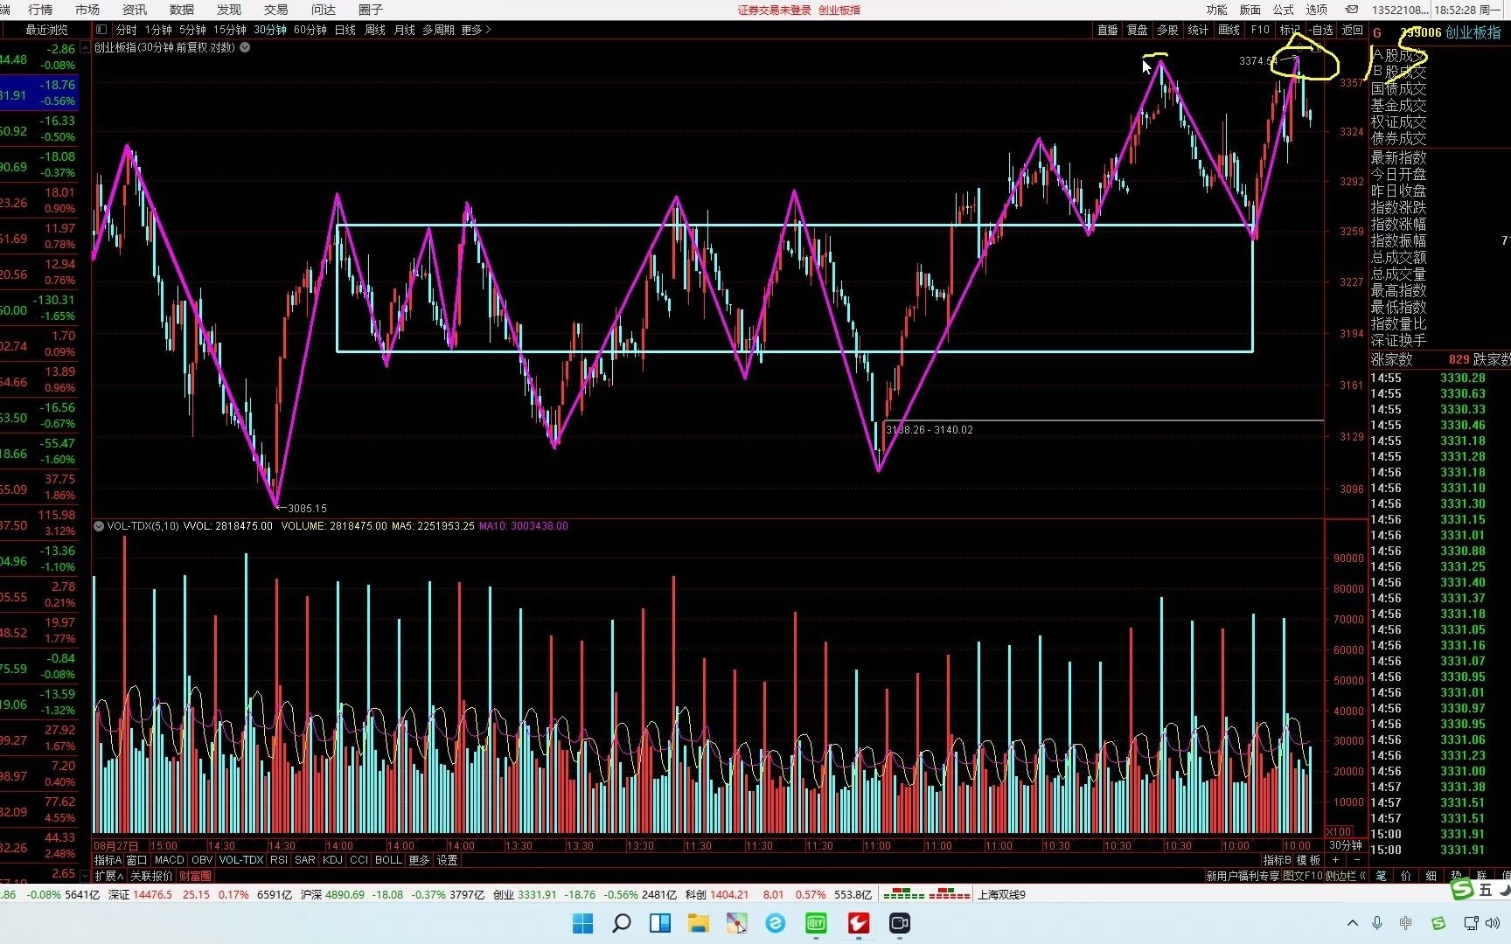Click microphone icon in system tray
Image resolution: width=1511 pixels, height=944 pixels.
(1377, 923)
